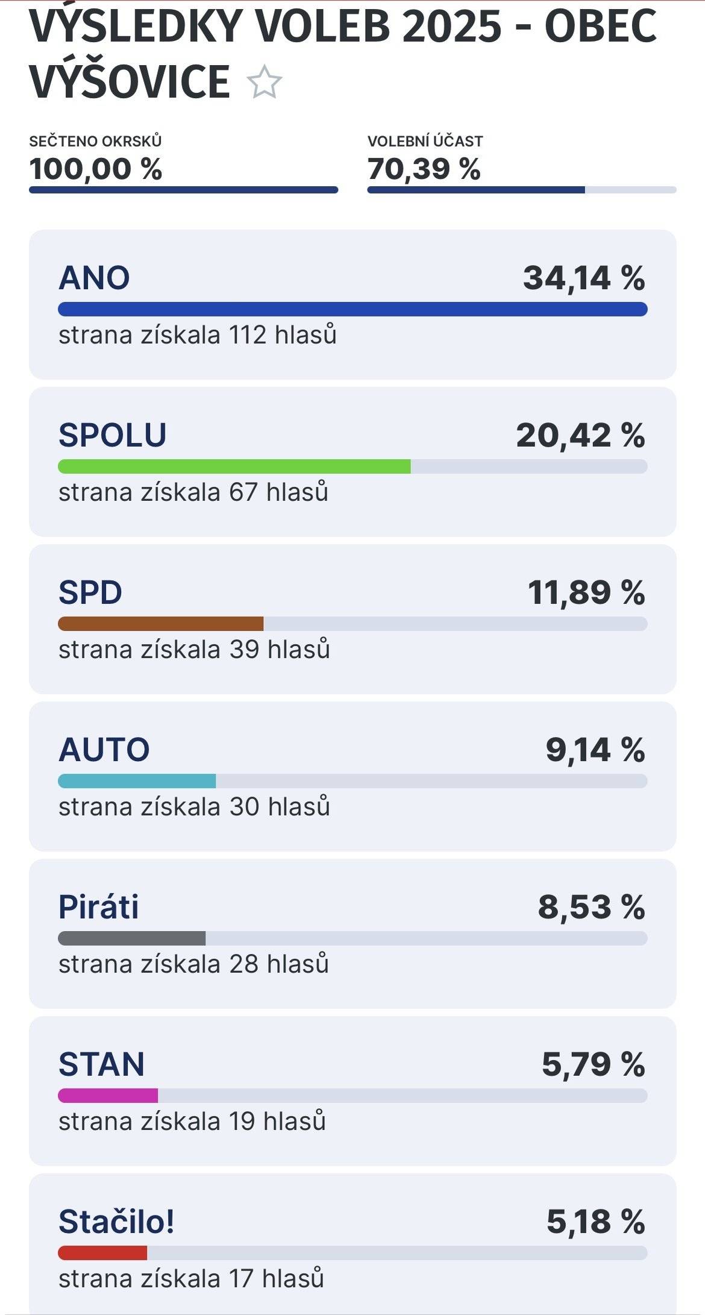
Task: Click the favorite star next to Výšovice
Action: (x=264, y=83)
